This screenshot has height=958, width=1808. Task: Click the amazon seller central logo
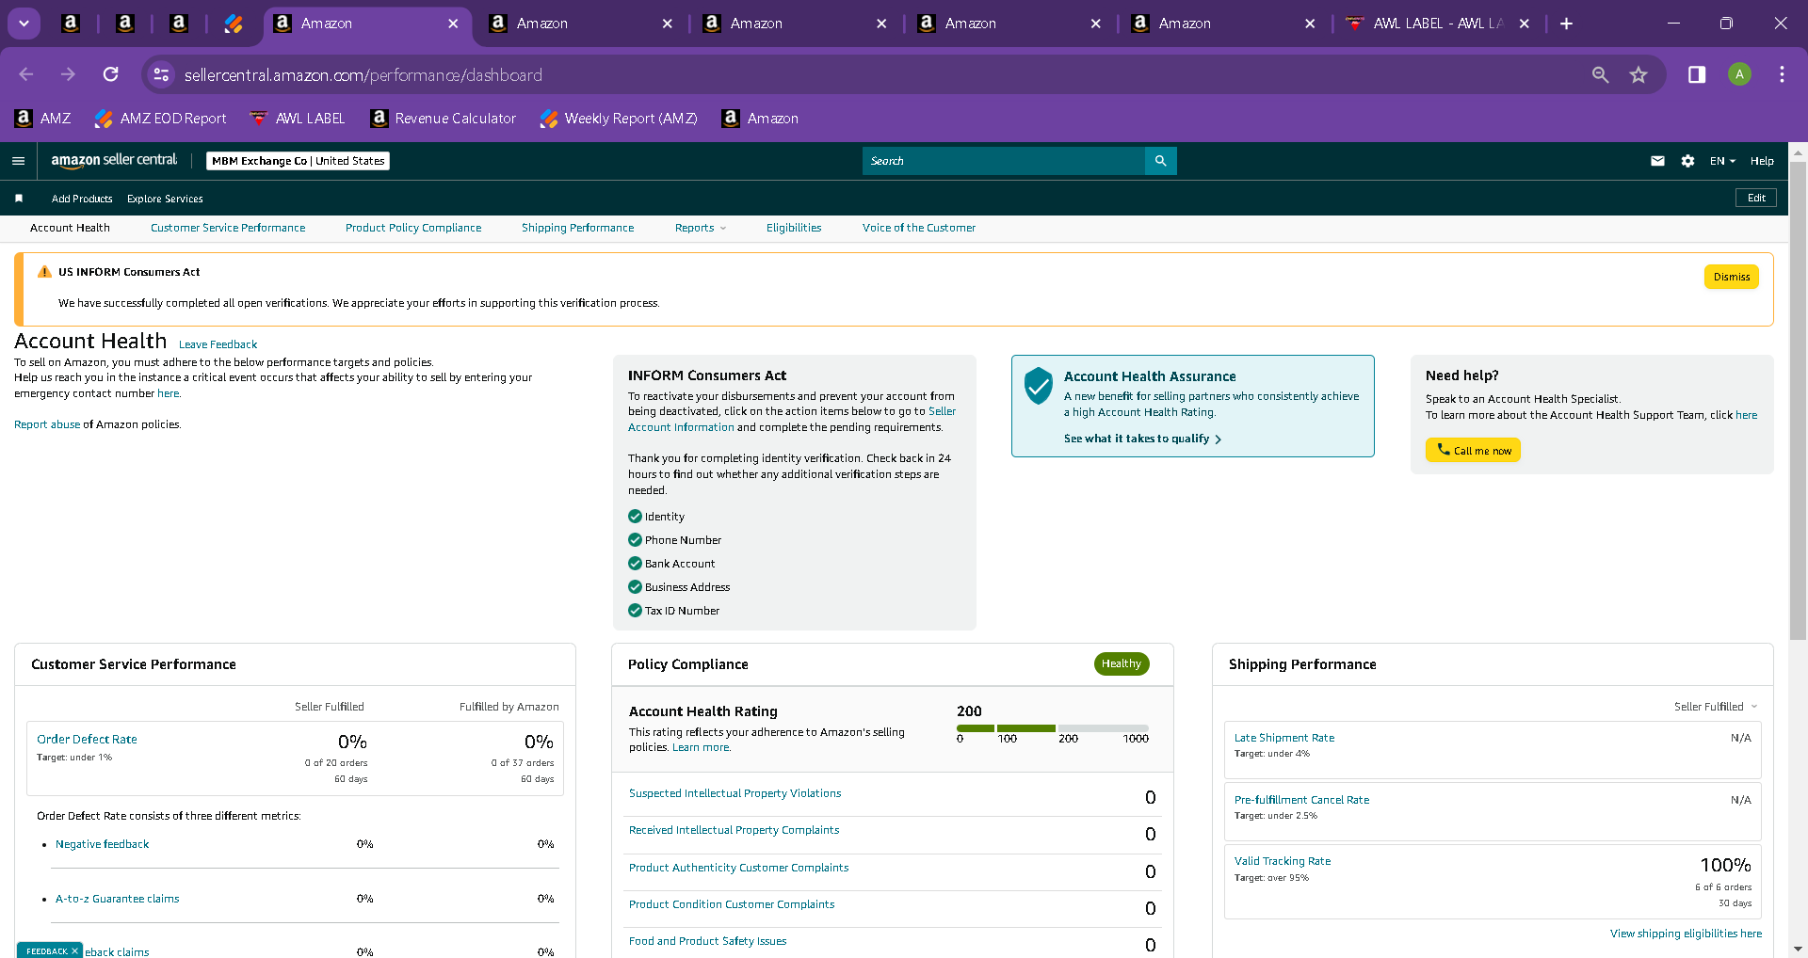[x=114, y=161]
